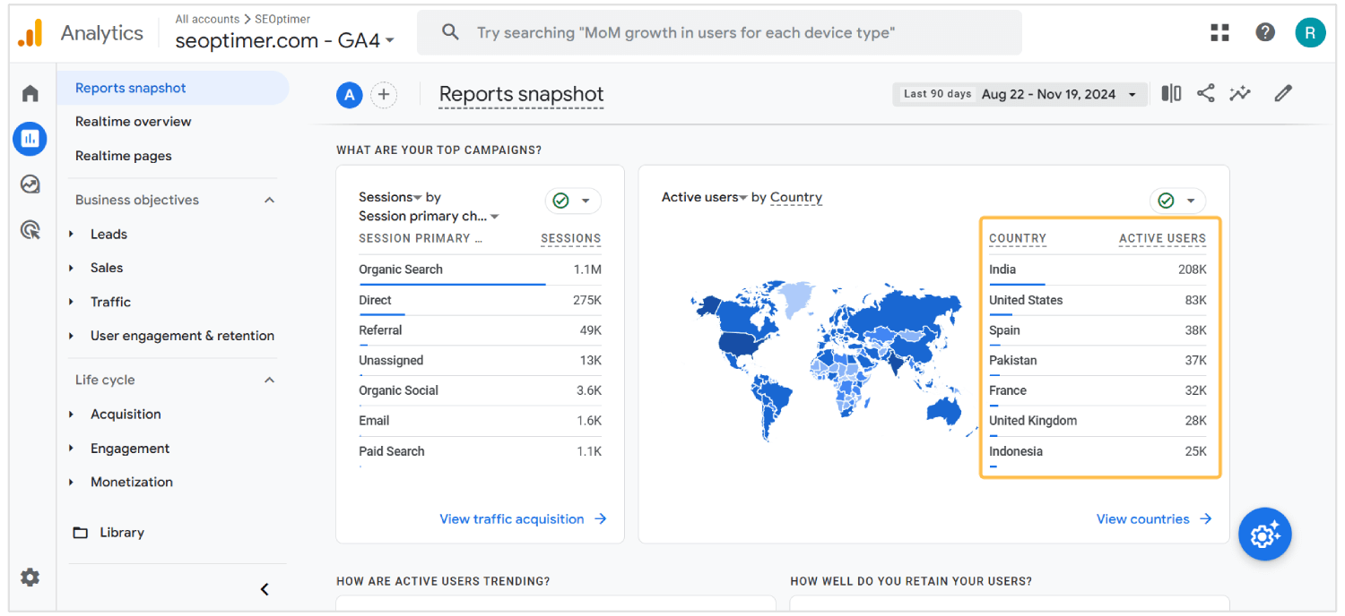Open the Advertising icon in left rail

pos(30,230)
